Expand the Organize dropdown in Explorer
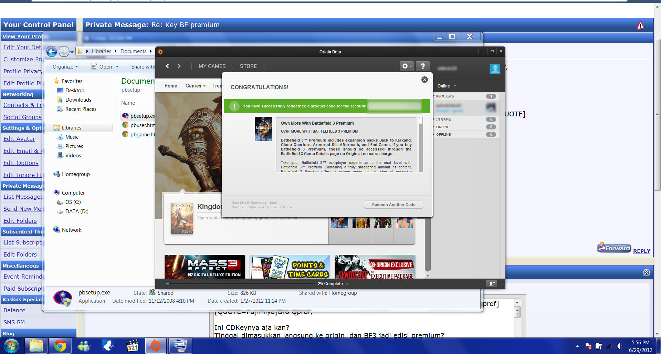This screenshot has width=661, height=354. point(65,67)
